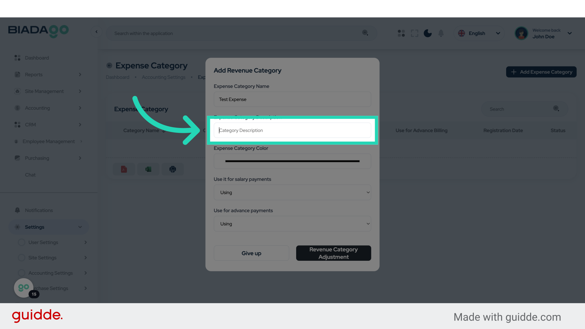585x329 pixels.
Task: Expand the John Doe profile menu
Action: (x=569, y=33)
